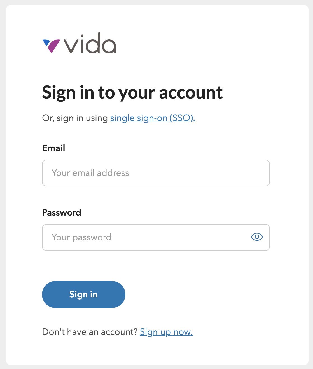This screenshot has width=313, height=369.
Task: Click the Vida purple and blue logo mark
Action: coord(51,46)
